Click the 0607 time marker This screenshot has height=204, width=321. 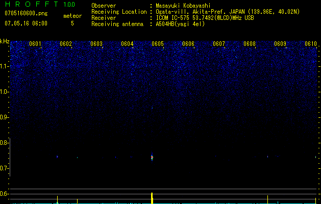coord(219,44)
